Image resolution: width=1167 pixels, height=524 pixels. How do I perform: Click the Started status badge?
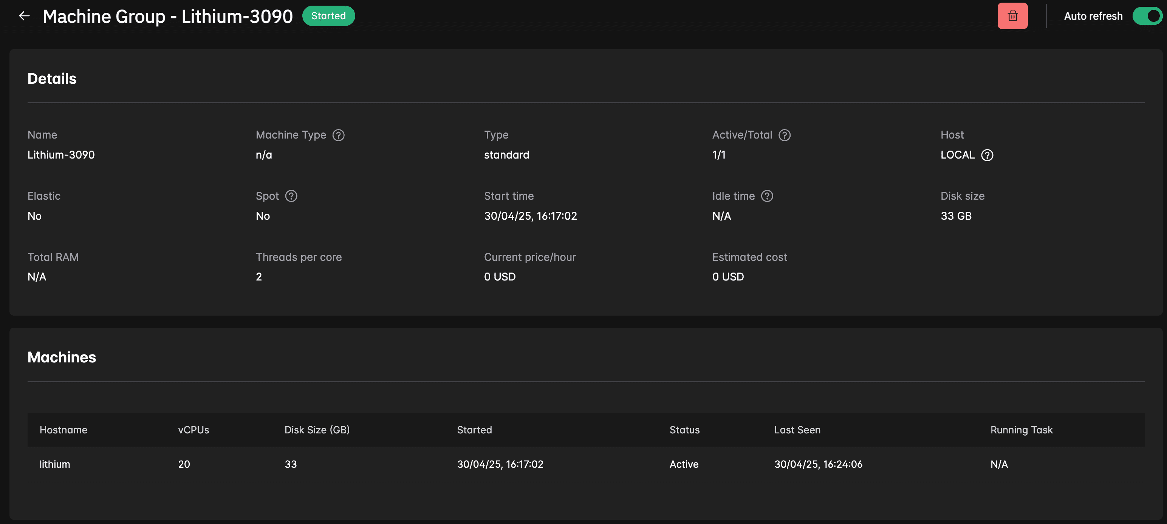(x=328, y=16)
